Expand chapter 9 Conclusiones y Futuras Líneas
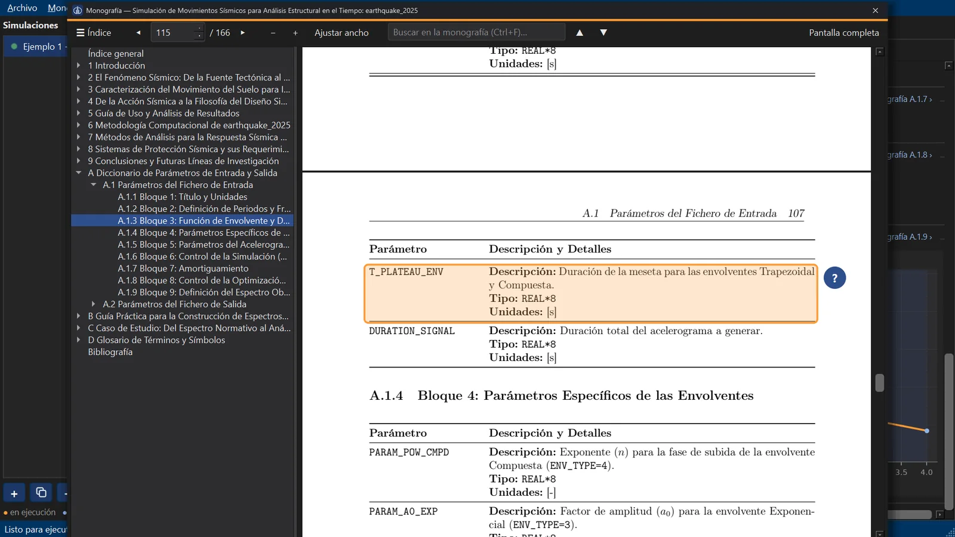The height and width of the screenshot is (537, 955). click(78, 161)
